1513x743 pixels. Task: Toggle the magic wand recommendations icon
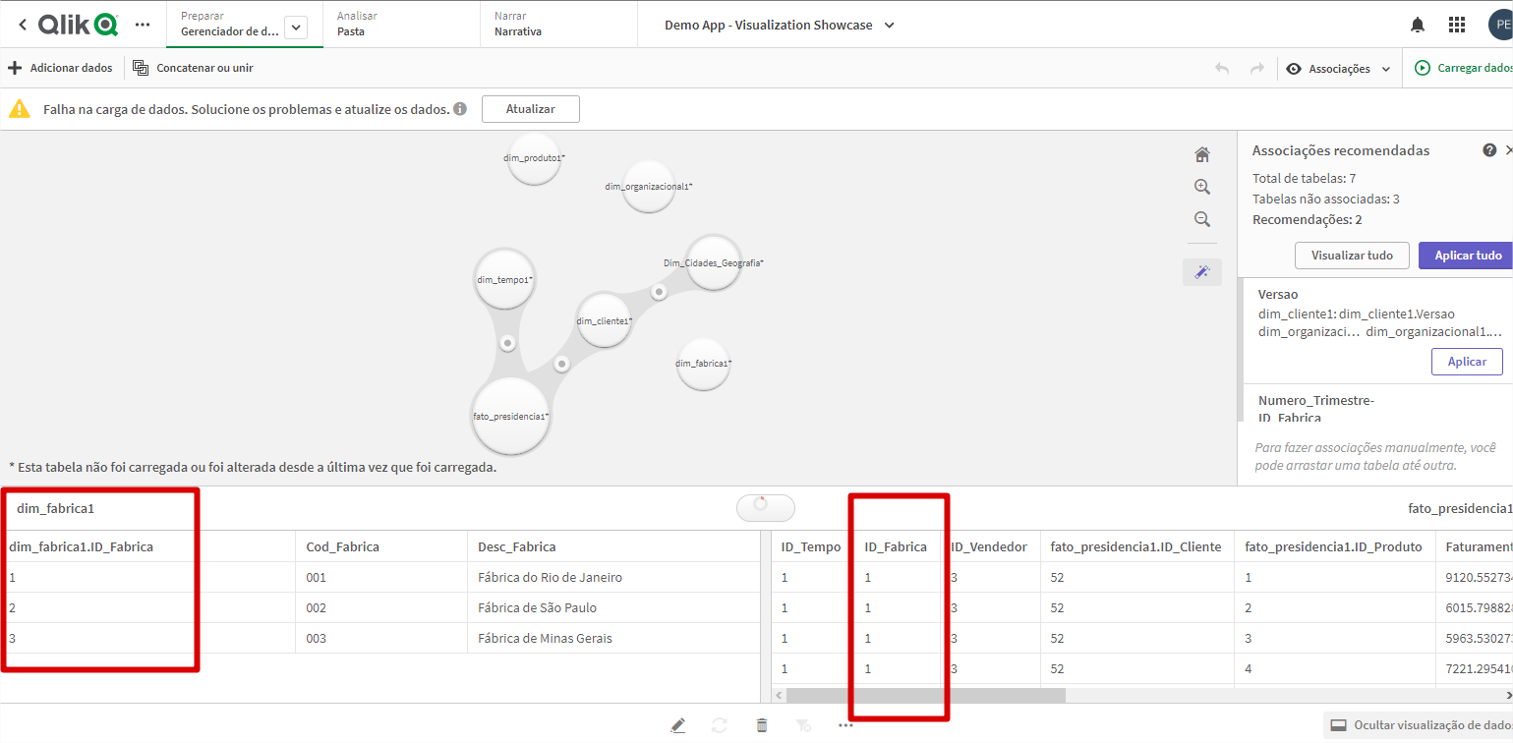click(1201, 272)
